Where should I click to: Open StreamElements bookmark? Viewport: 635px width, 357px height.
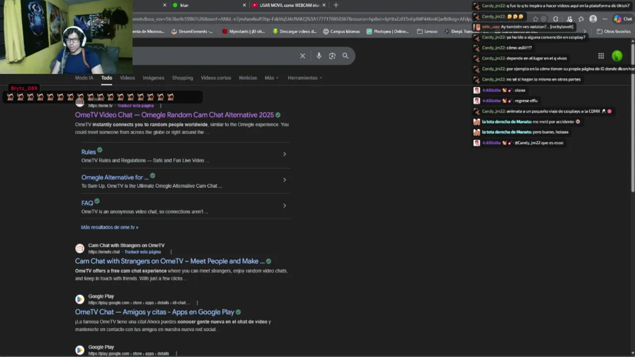pyautogui.click(x=192, y=31)
